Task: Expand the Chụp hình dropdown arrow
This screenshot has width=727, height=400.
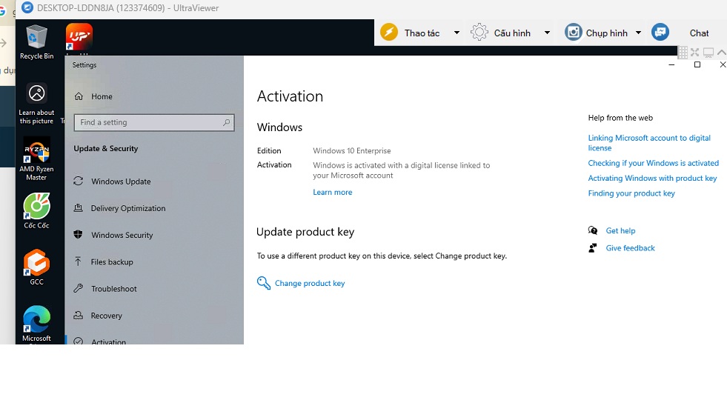Action: pyautogui.click(x=639, y=33)
